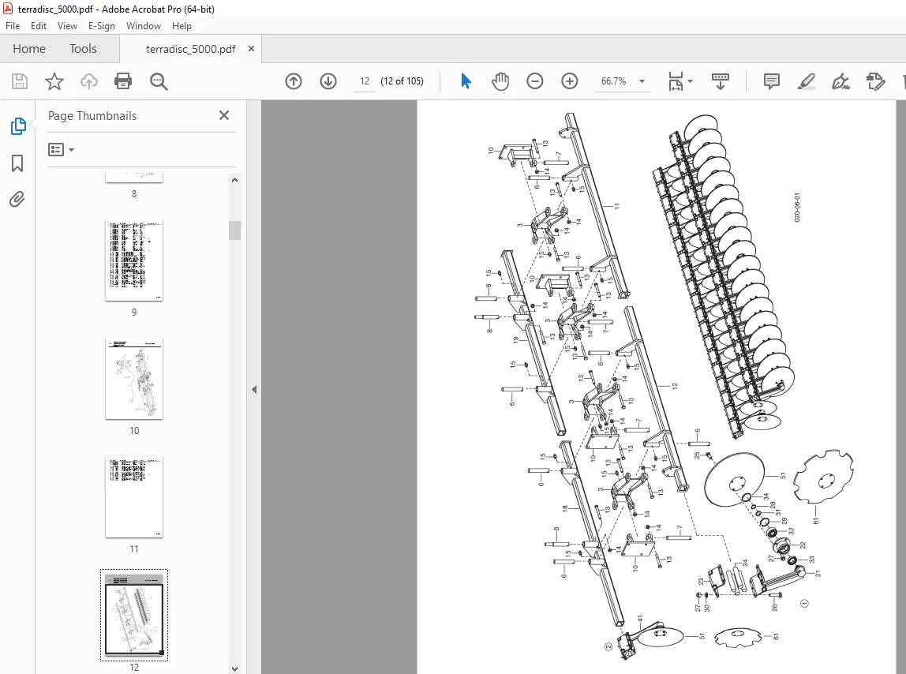Open Page Thumbnails panel icon
The height and width of the screenshot is (674, 906).
coord(18,126)
